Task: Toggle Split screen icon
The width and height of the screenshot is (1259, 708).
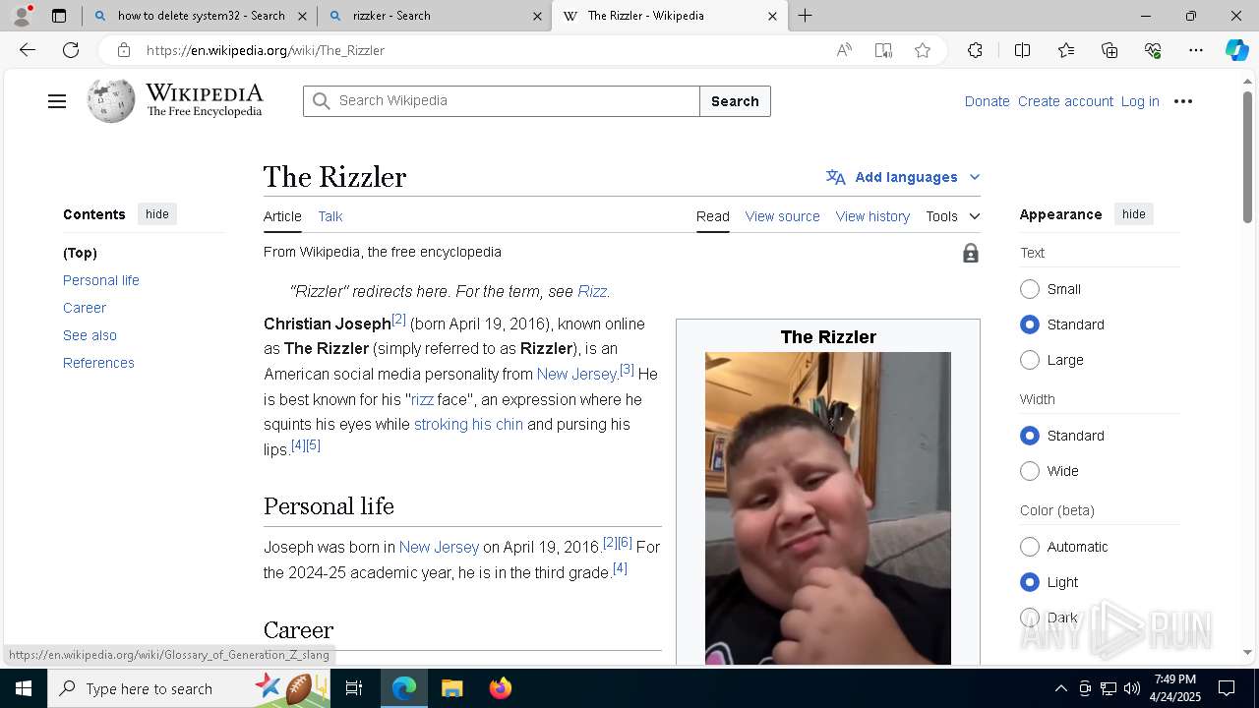Action: 1022,50
